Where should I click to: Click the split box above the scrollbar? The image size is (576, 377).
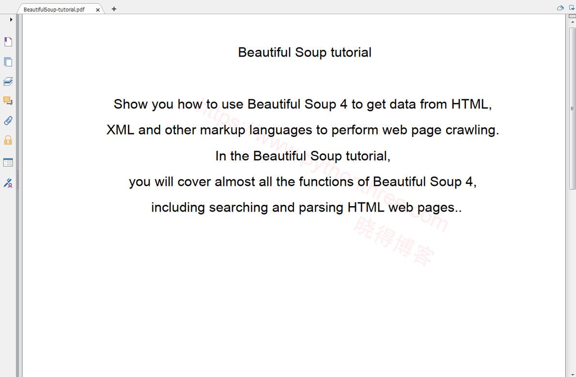coord(572,16)
